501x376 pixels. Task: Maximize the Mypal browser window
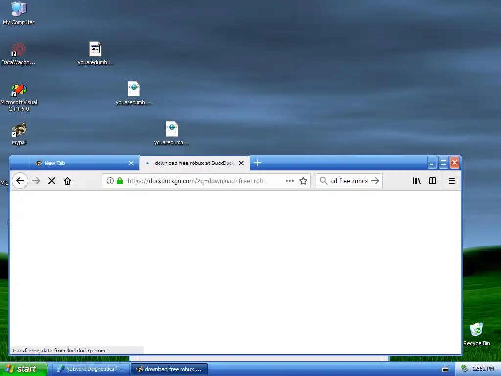pyautogui.click(x=443, y=163)
